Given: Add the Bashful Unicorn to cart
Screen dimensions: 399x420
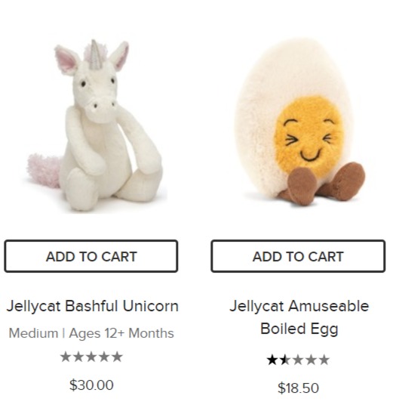Looking at the screenshot, I should click(91, 256).
